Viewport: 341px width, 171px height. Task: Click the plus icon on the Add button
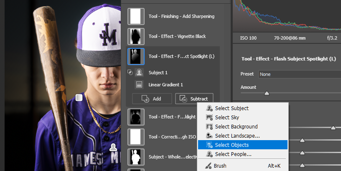click(145, 99)
